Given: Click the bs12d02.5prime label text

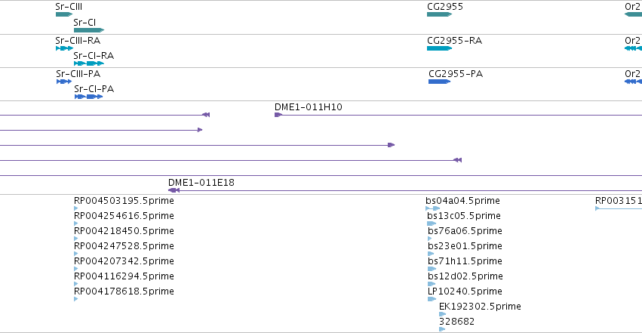Looking at the screenshot, I should 465,276.
